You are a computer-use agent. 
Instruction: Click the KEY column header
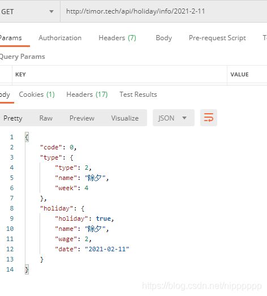coord(20,74)
